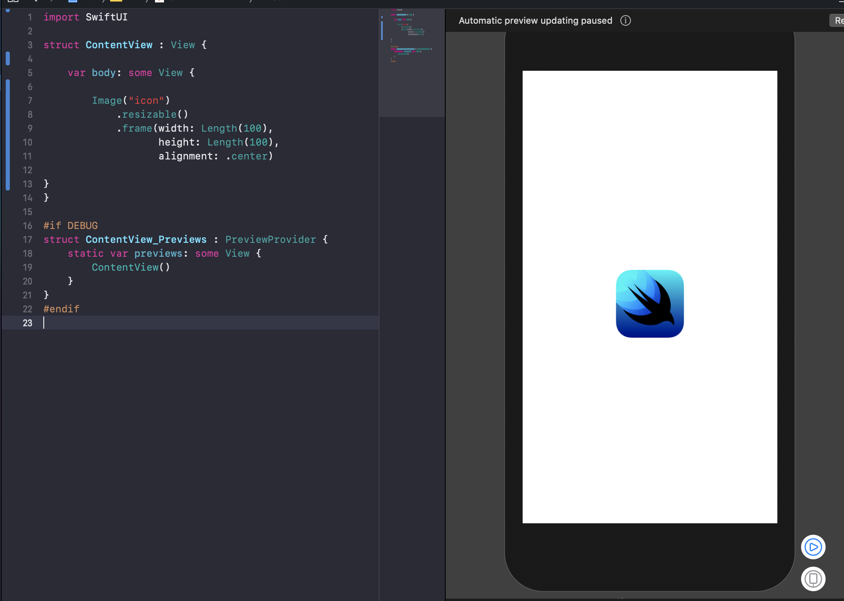Click line number 17 in the gutter
This screenshot has height=601, width=844.
pyautogui.click(x=27, y=240)
